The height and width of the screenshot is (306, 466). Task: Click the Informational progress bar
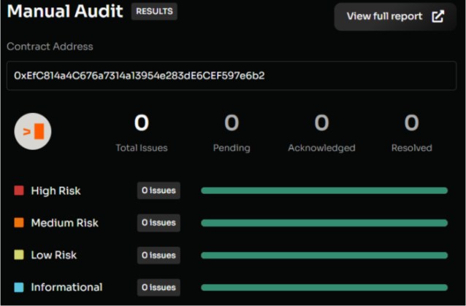(324, 287)
